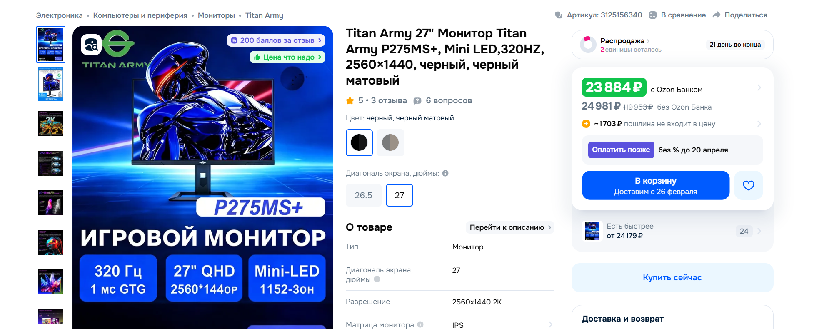829x329 pixels.
Task: Pick the black color swatch
Action: click(359, 142)
